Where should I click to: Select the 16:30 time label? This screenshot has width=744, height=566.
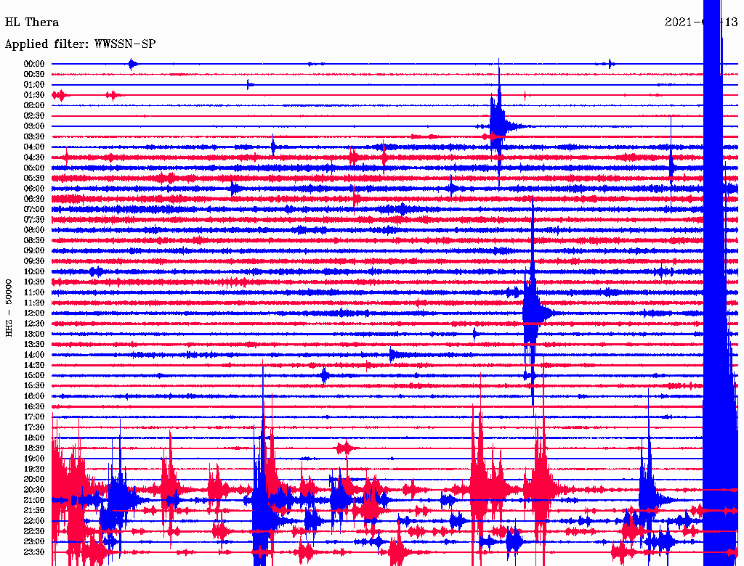click(x=34, y=407)
